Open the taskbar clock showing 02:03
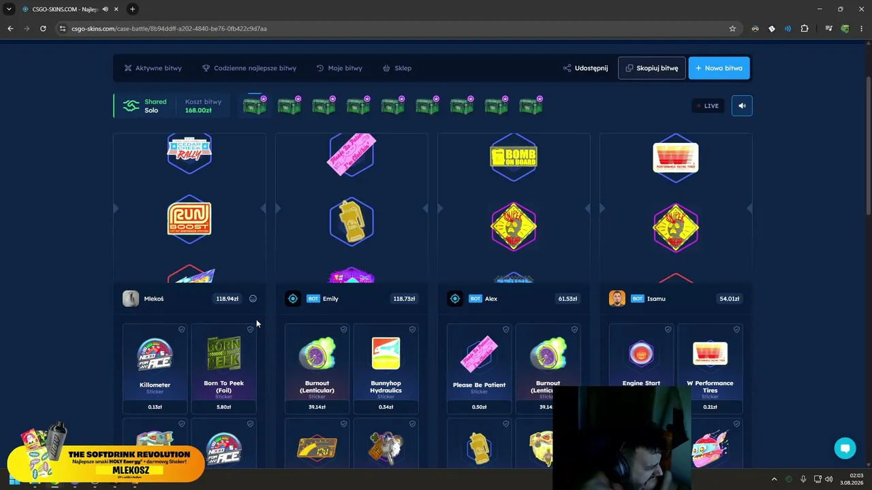The height and width of the screenshot is (490, 872). [852, 479]
